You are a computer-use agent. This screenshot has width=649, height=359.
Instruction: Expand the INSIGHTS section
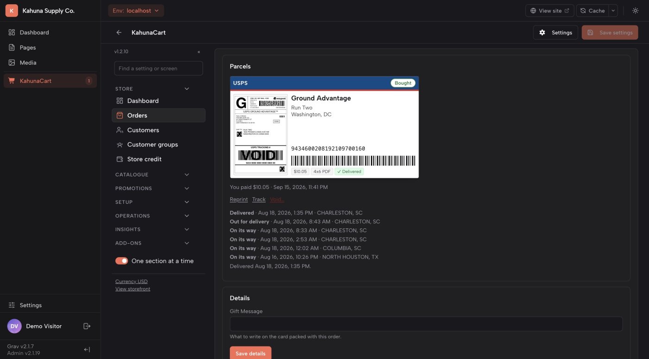tap(153, 229)
